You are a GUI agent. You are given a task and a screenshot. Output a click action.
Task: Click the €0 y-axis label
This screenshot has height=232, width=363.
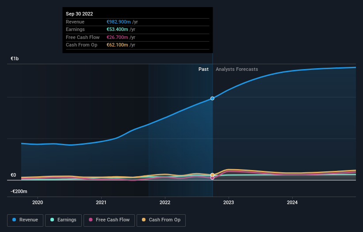point(13,175)
